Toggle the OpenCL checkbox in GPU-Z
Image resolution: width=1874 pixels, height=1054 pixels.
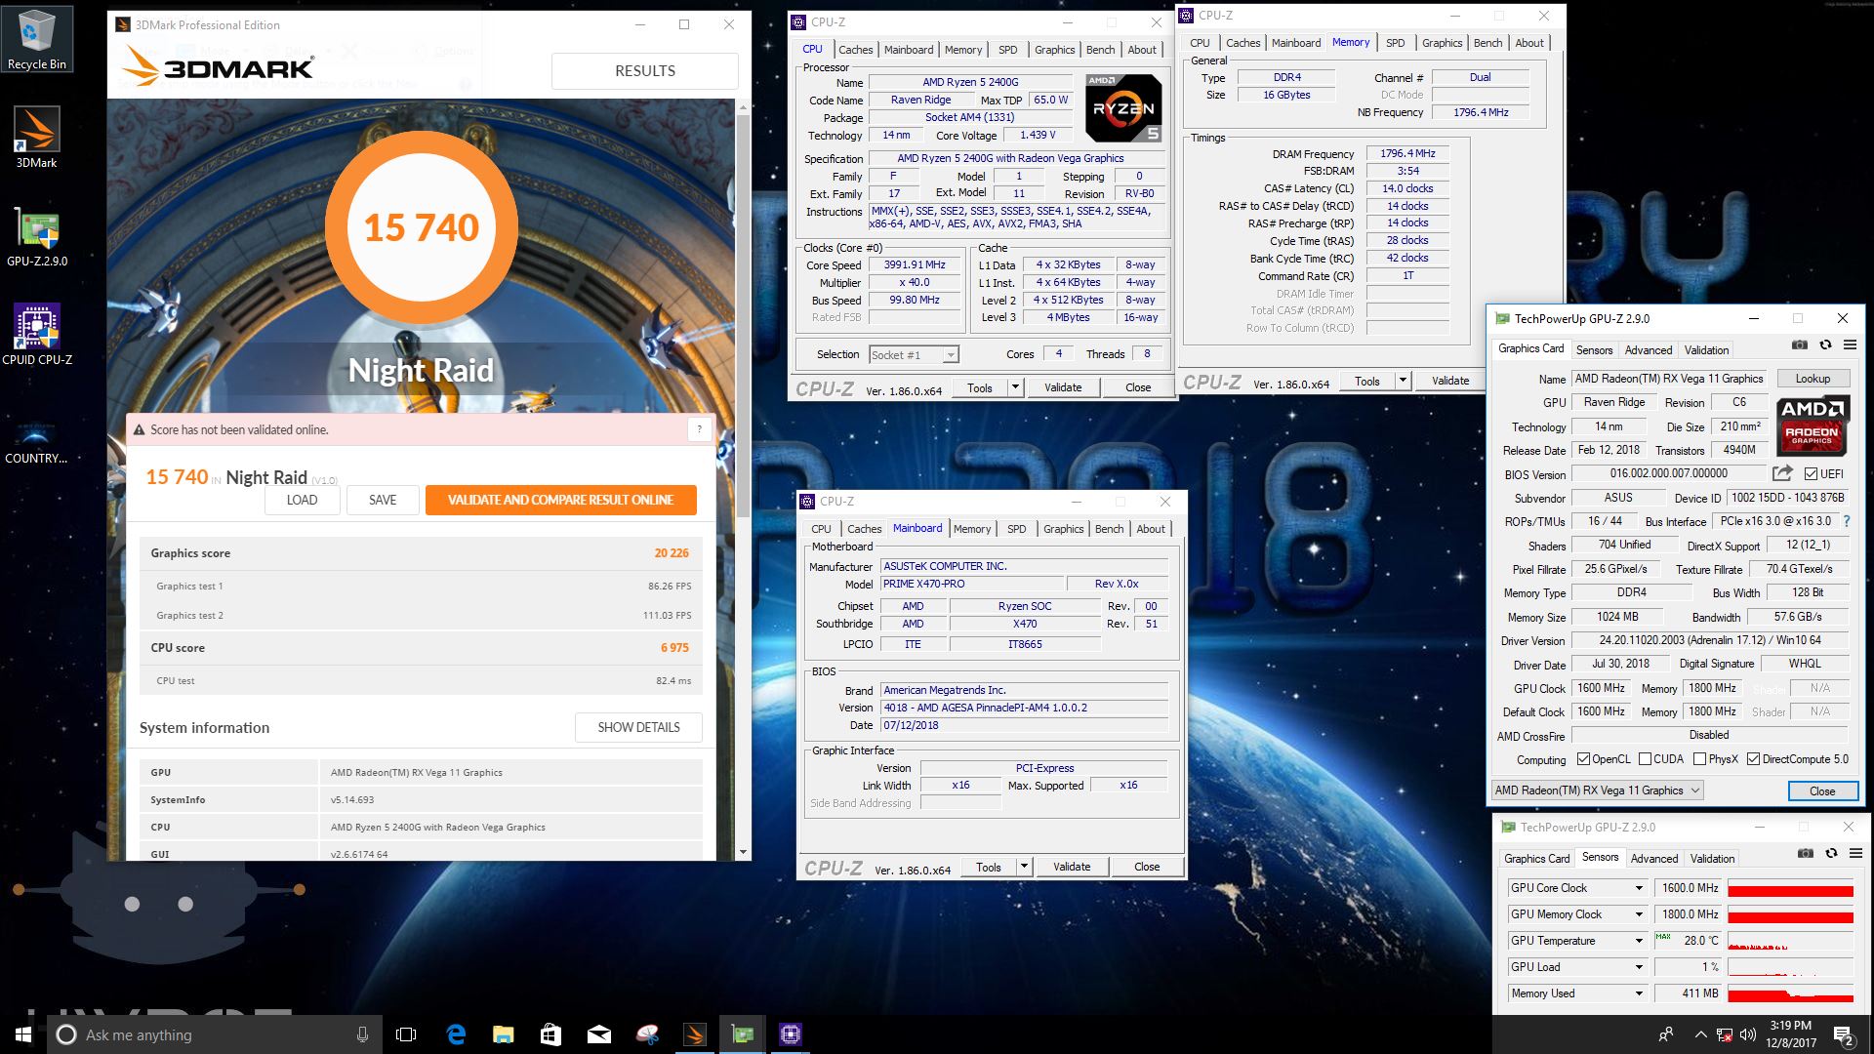click(x=1583, y=758)
